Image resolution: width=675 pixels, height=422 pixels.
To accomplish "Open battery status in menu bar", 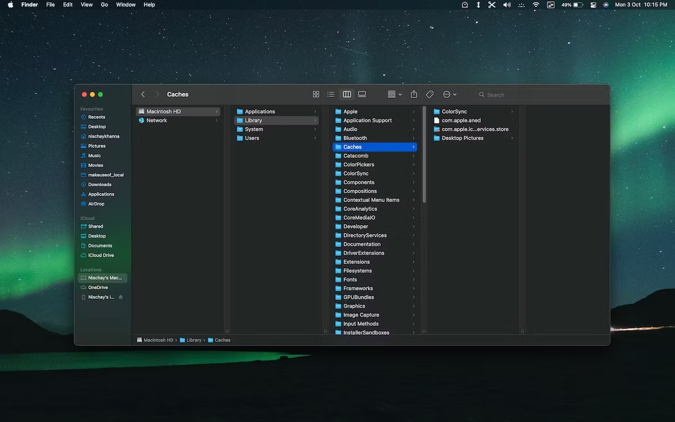I will click(x=573, y=5).
